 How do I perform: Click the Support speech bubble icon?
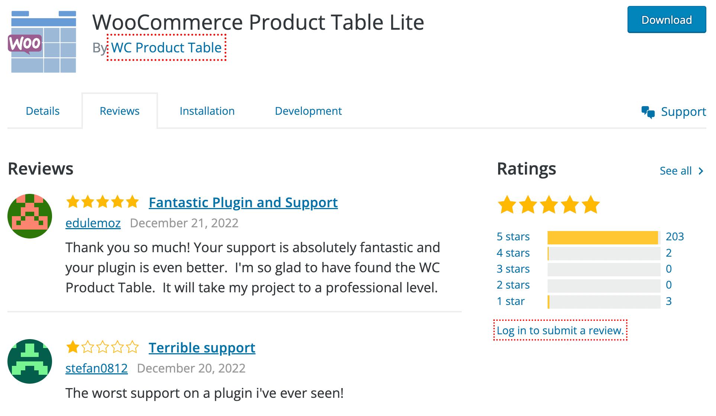pos(648,111)
